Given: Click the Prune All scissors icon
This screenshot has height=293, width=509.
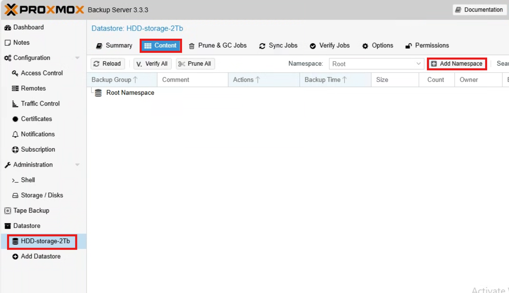Looking at the screenshot, I should coord(181,64).
